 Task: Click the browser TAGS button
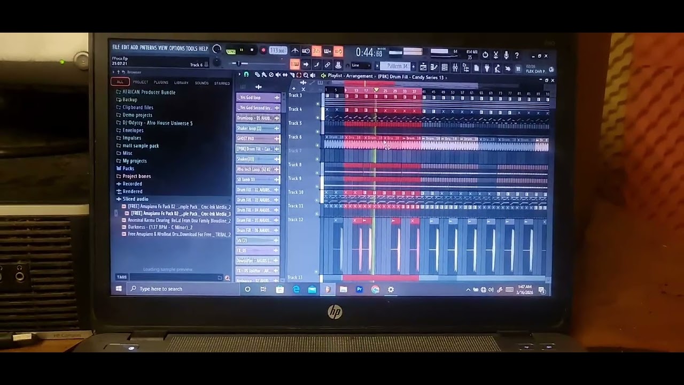(x=122, y=277)
